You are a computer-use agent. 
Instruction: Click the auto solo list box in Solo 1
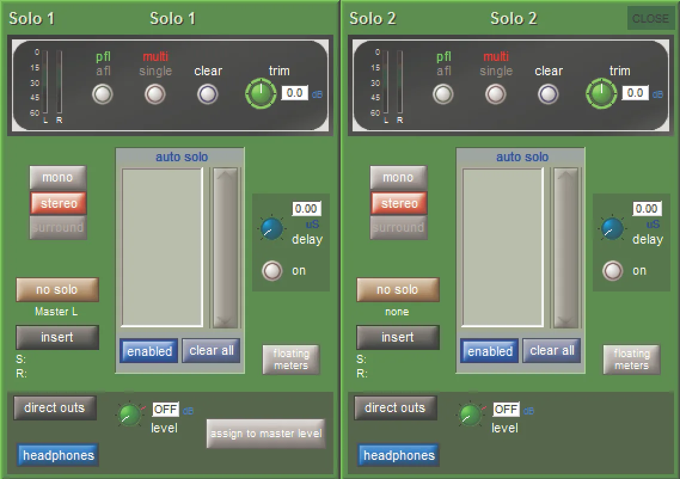click(162, 247)
